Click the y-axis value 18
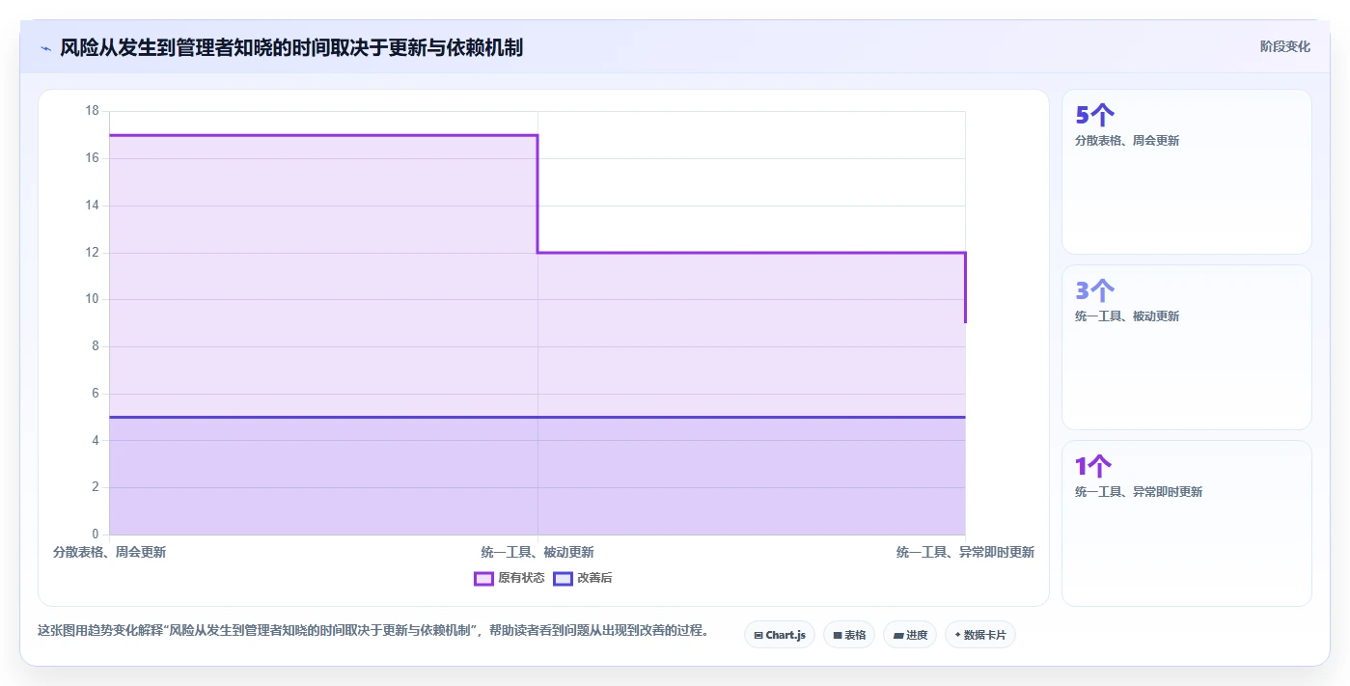This screenshot has height=686, width=1350. pos(92,111)
